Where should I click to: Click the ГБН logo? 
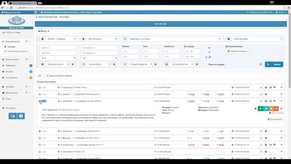coord(17,20)
